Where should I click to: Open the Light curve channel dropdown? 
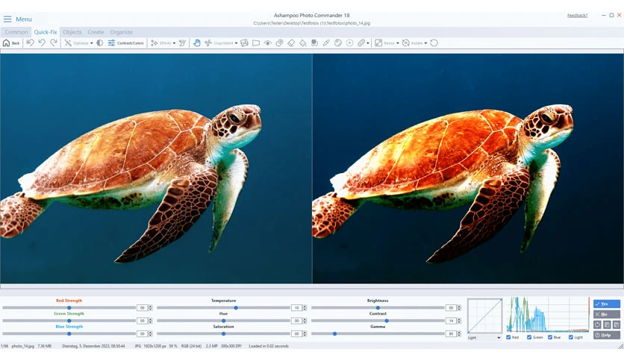coord(484,338)
